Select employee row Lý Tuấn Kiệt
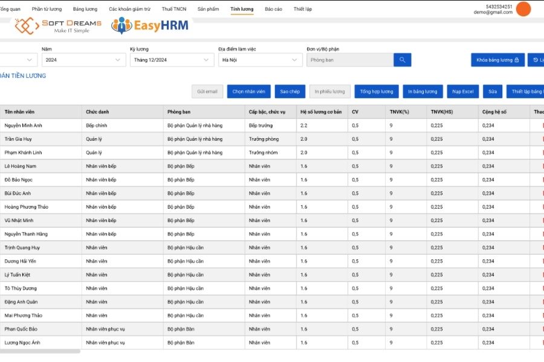 [272, 275]
